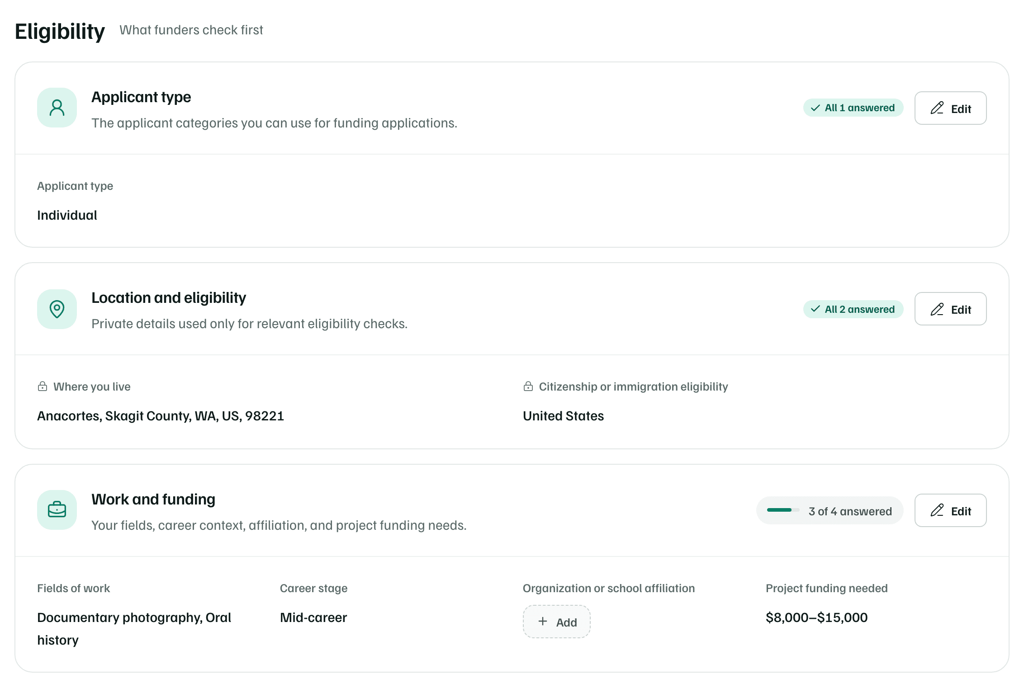Edit the Location and eligibility section
The image size is (1024, 688).
point(951,309)
